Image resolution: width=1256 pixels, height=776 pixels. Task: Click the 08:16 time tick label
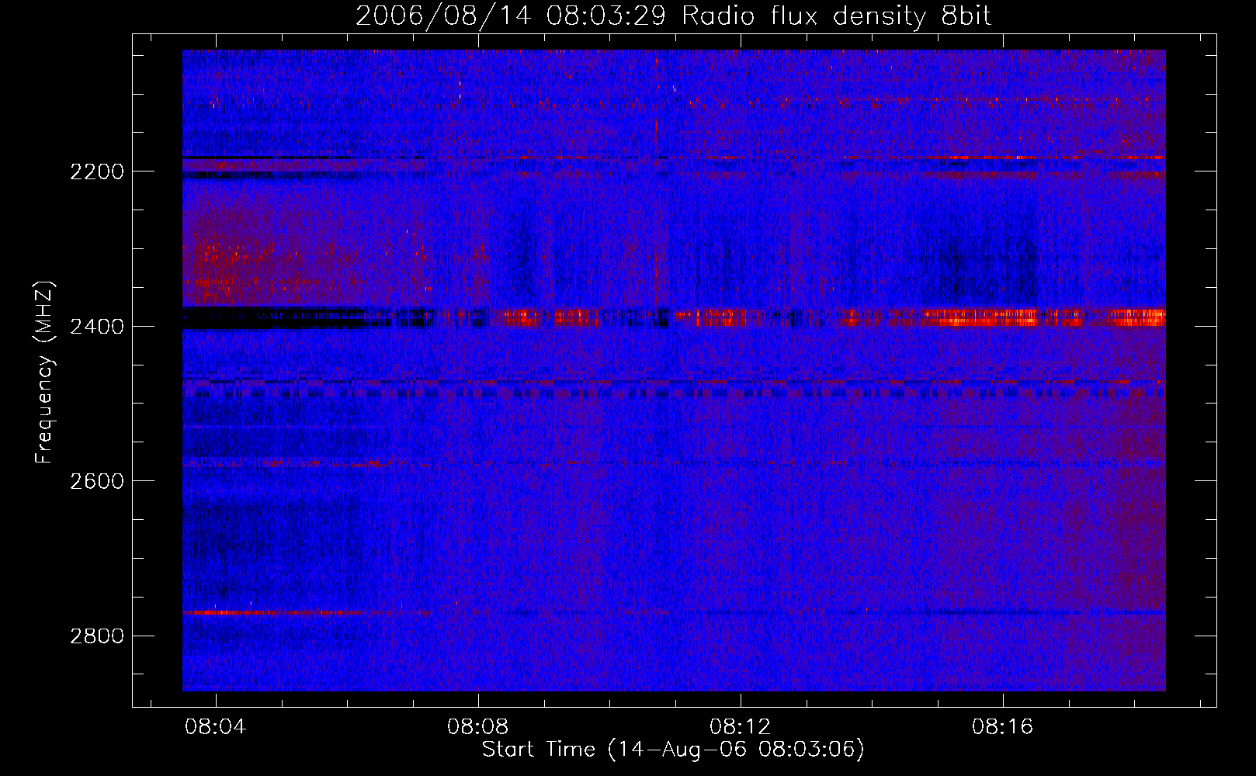1003,726
